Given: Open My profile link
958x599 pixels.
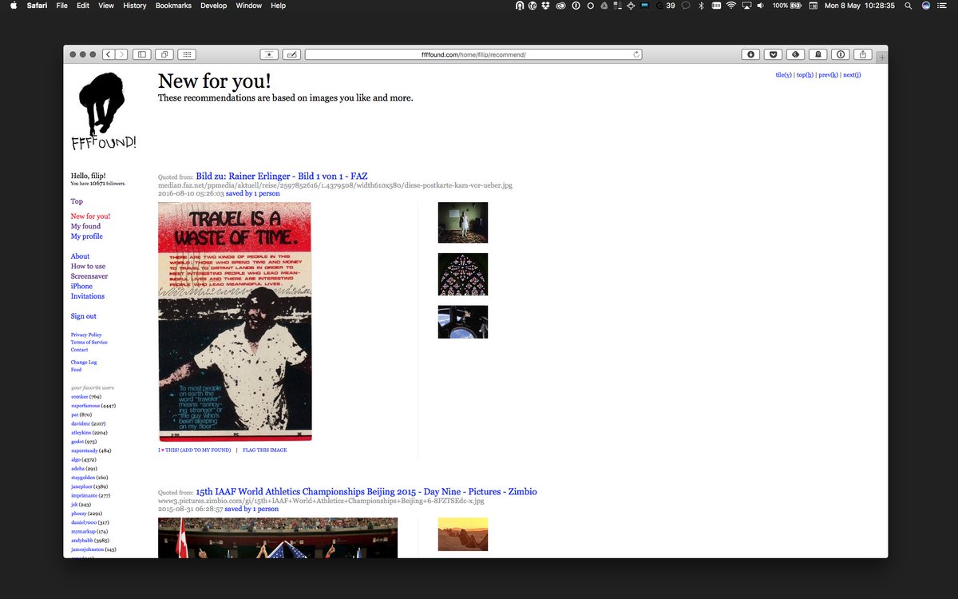Looking at the screenshot, I should pos(86,236).
